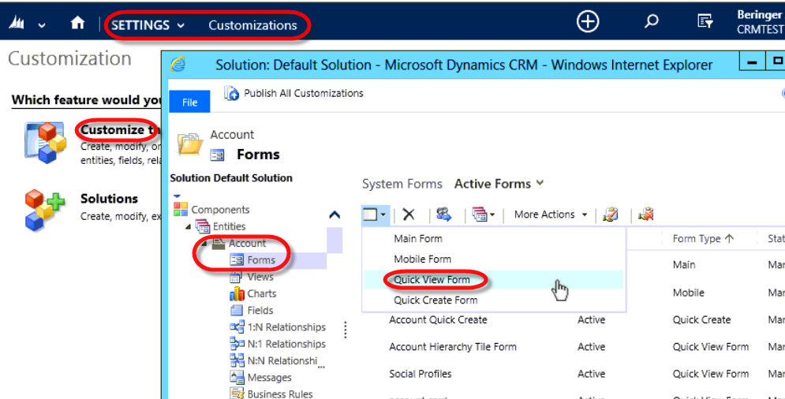
Task: Click the Enable Security Roles icon
Action: click(443, 214)
